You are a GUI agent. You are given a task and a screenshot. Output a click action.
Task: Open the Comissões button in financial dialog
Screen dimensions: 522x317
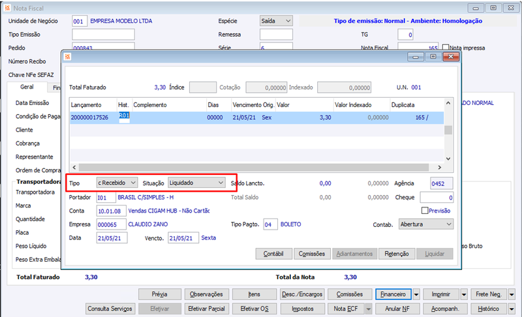[312, 254]
